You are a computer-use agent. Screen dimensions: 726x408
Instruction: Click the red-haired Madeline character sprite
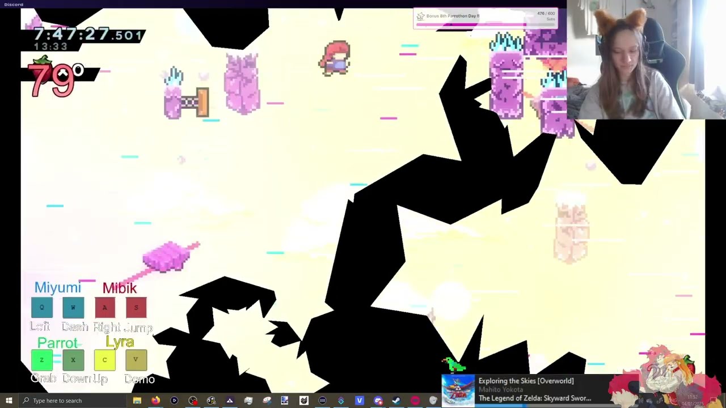tap(335, 58)
